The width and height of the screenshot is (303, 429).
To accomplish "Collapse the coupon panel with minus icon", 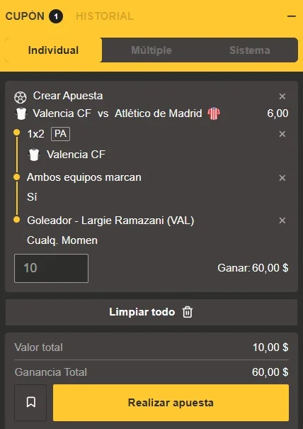I will click(292, 16).
